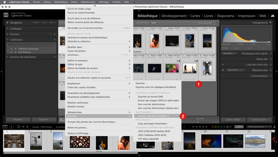Image resolution: width=278 pixels, height=157 pixels.
Task: Add a new collection with plus icon
Action: pos(55,40)
